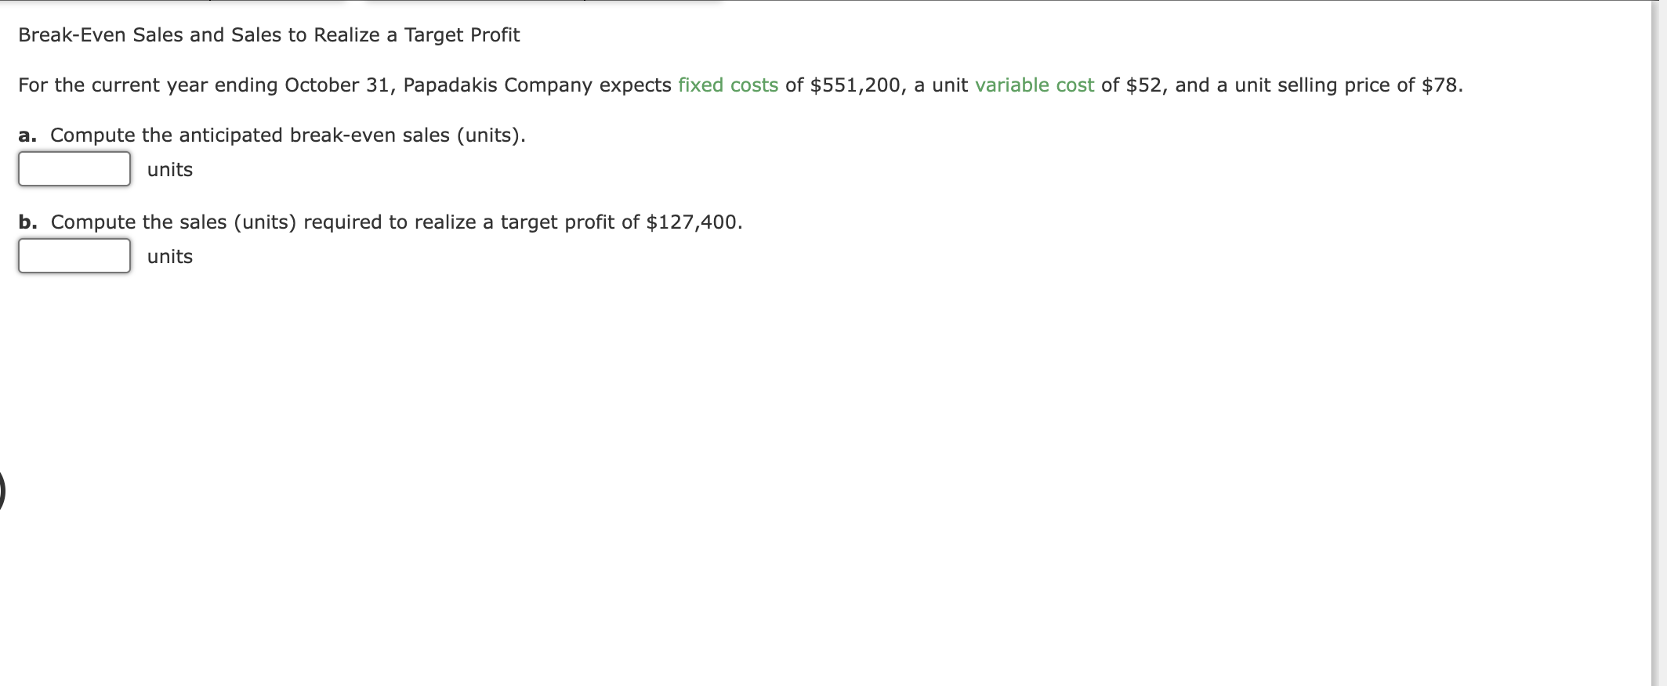This screenshot has width=1667, height=686.
Task: Click the Break-Even Sales and Sales heading
Action: point(269,34)
